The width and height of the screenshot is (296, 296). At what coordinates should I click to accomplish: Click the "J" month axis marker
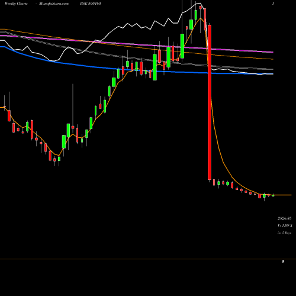pos(283,262)
